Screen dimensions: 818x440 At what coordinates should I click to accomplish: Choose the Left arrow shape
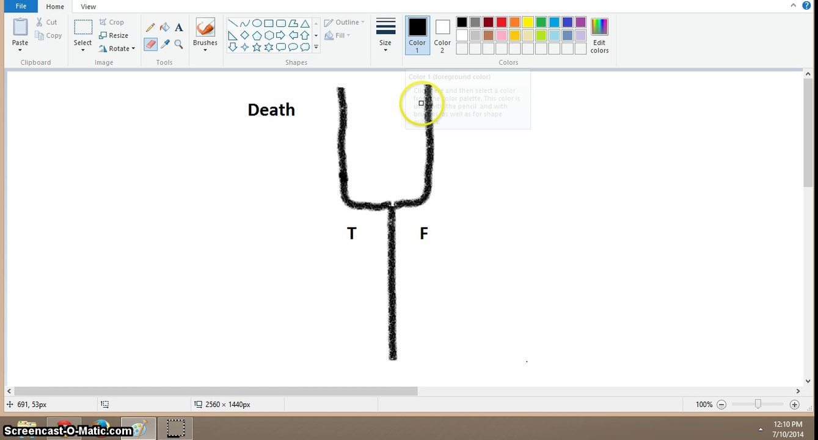(293, 35)
